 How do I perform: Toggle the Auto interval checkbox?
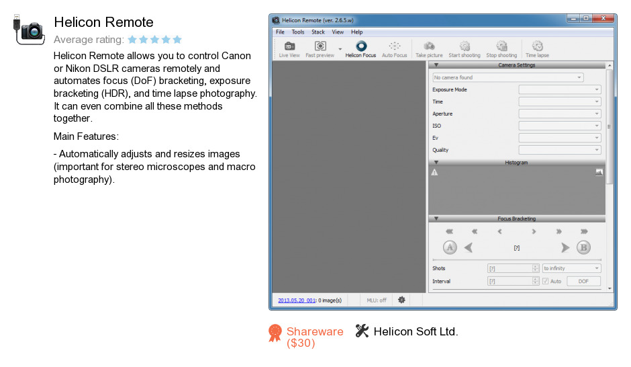pyautogui.click(x=545, y=281)
